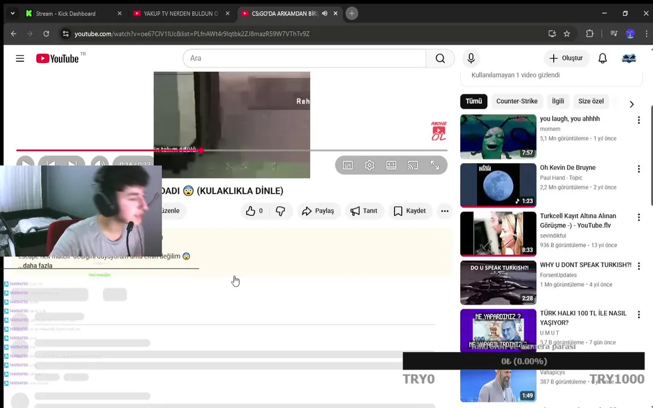The width and height of the screenshot is (653, 408).
Task: Like the video with thumbs up
Action: (255, 211)
